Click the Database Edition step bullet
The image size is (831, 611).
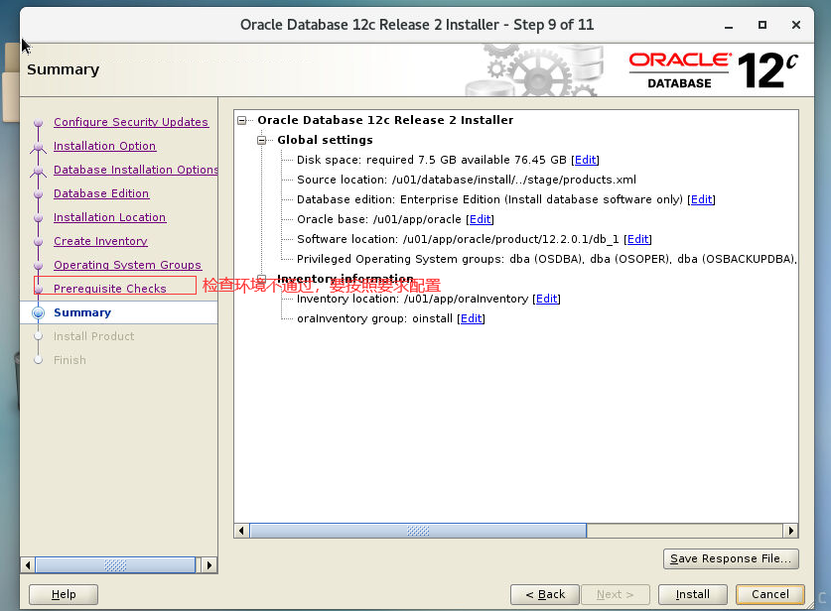click(38, 194)
